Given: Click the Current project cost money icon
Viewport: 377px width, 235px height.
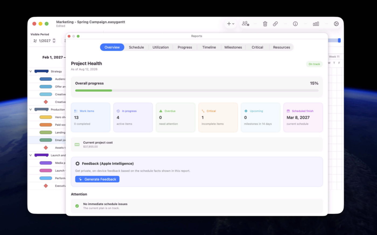Looking at the screenshot, I should click(x=77, y=144).
